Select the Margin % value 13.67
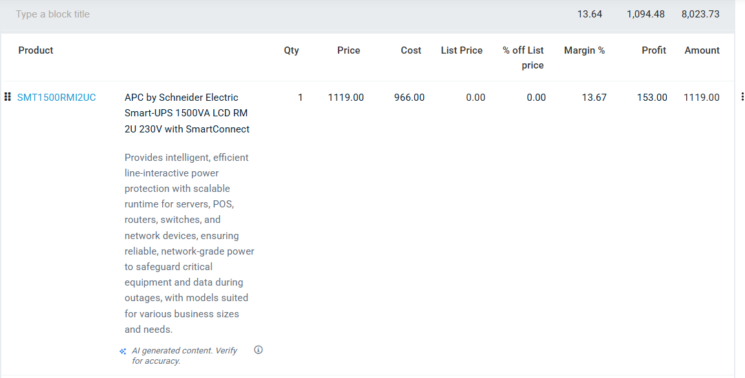Screen dimensions: 745x378 click(593, 98)
